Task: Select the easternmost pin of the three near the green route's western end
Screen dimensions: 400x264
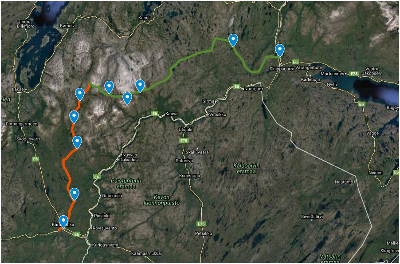Action: (x=140, y=86)
